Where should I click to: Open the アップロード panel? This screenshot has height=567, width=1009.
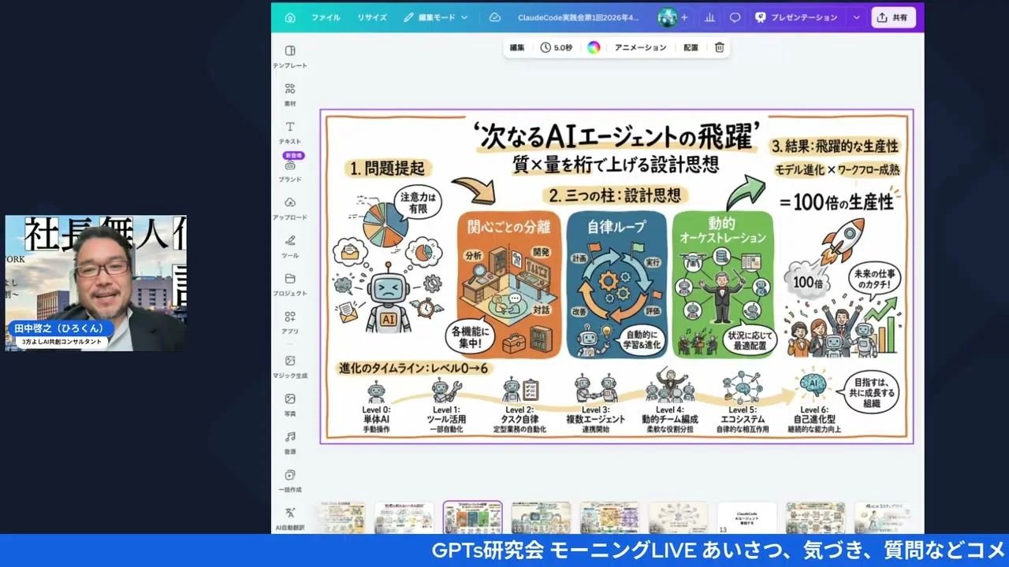pos(289,209)
